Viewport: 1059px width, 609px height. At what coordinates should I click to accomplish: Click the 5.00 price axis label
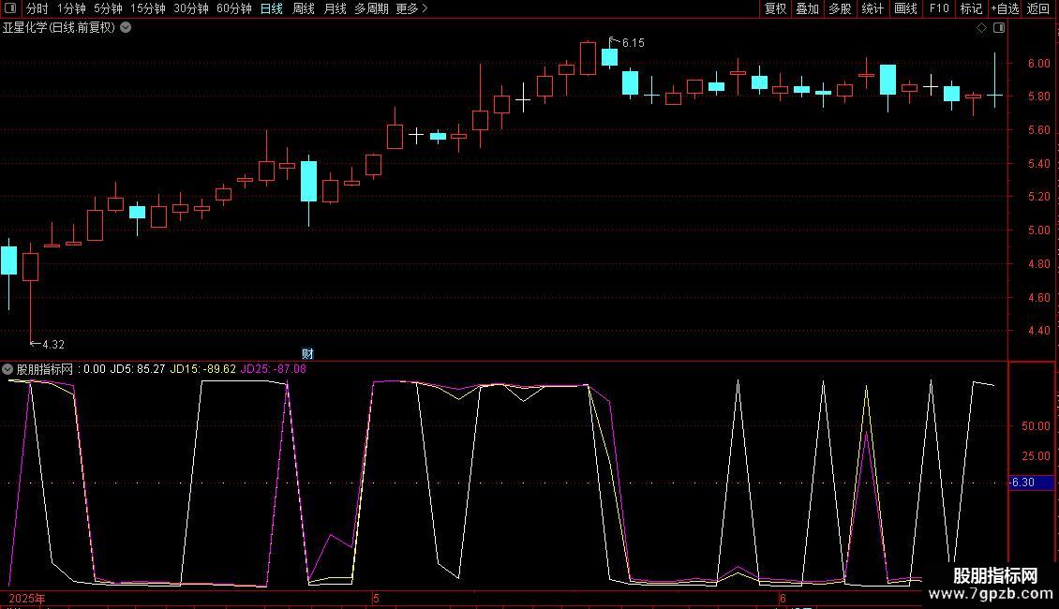(x=1038, y=230)
